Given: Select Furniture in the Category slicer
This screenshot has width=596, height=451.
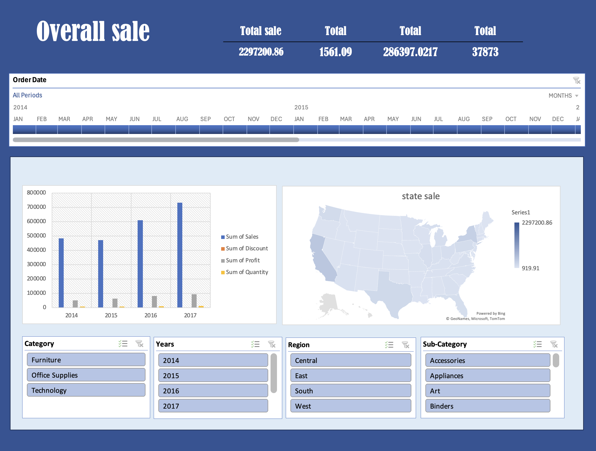Looking at the screenshot, I should tap(86, 360).
